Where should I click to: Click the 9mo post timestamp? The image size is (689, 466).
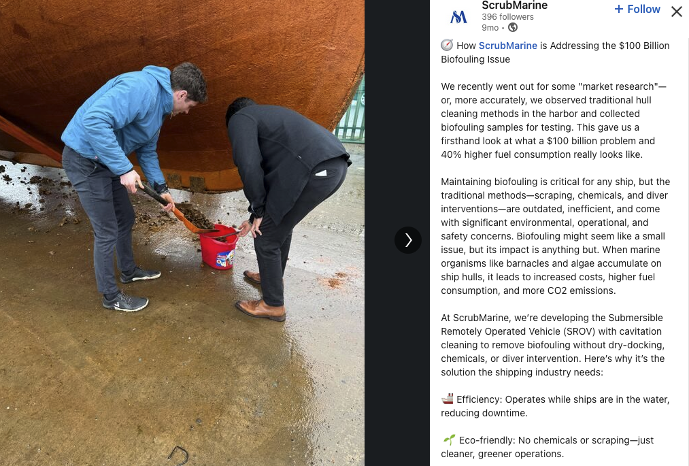pyautogui.click(x=490, y=28)
